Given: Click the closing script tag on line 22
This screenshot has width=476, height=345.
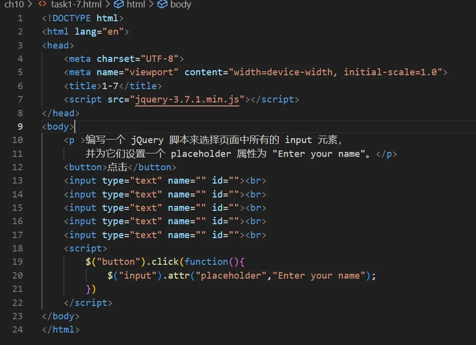Looking at the screenshot, I should click(x=88, y=303).
